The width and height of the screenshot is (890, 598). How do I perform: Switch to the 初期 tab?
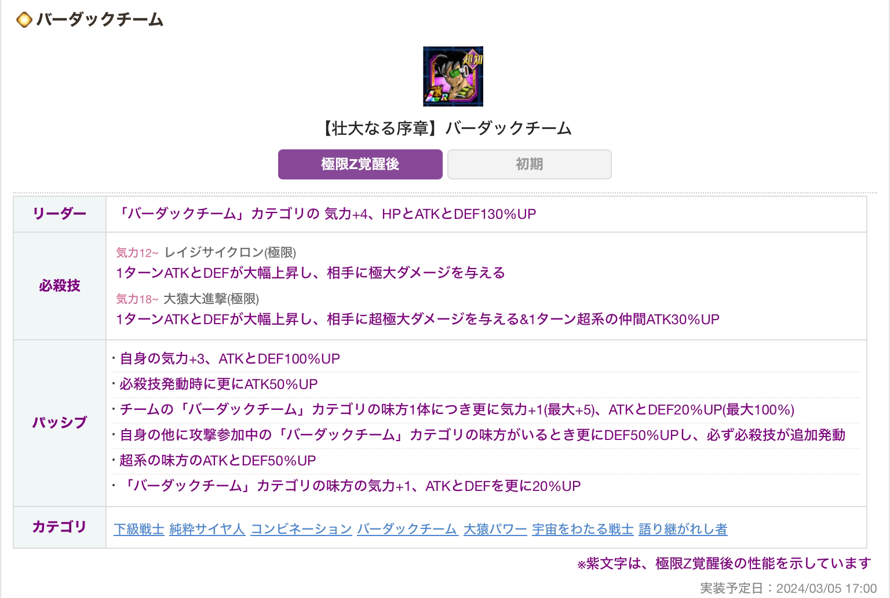530,164
